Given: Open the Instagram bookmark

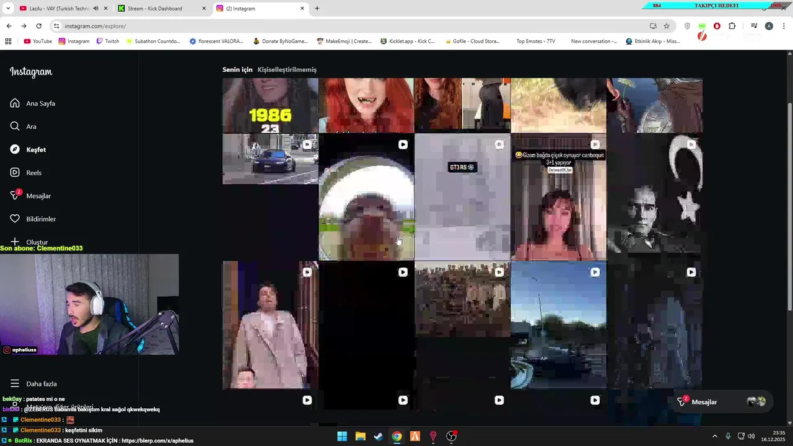Looking at the screenshot, I should [74, 42].
